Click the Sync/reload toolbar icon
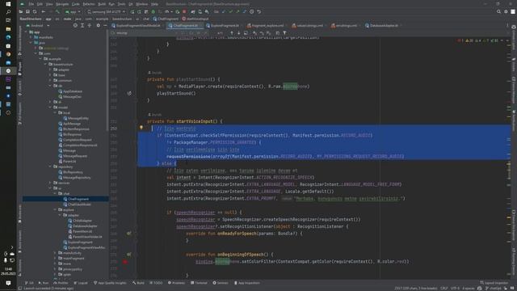 coord(35,11)
